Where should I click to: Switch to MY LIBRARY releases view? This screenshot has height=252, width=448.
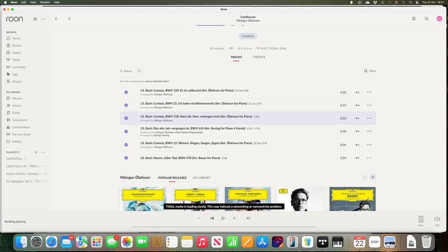click(x=200, y=177)
